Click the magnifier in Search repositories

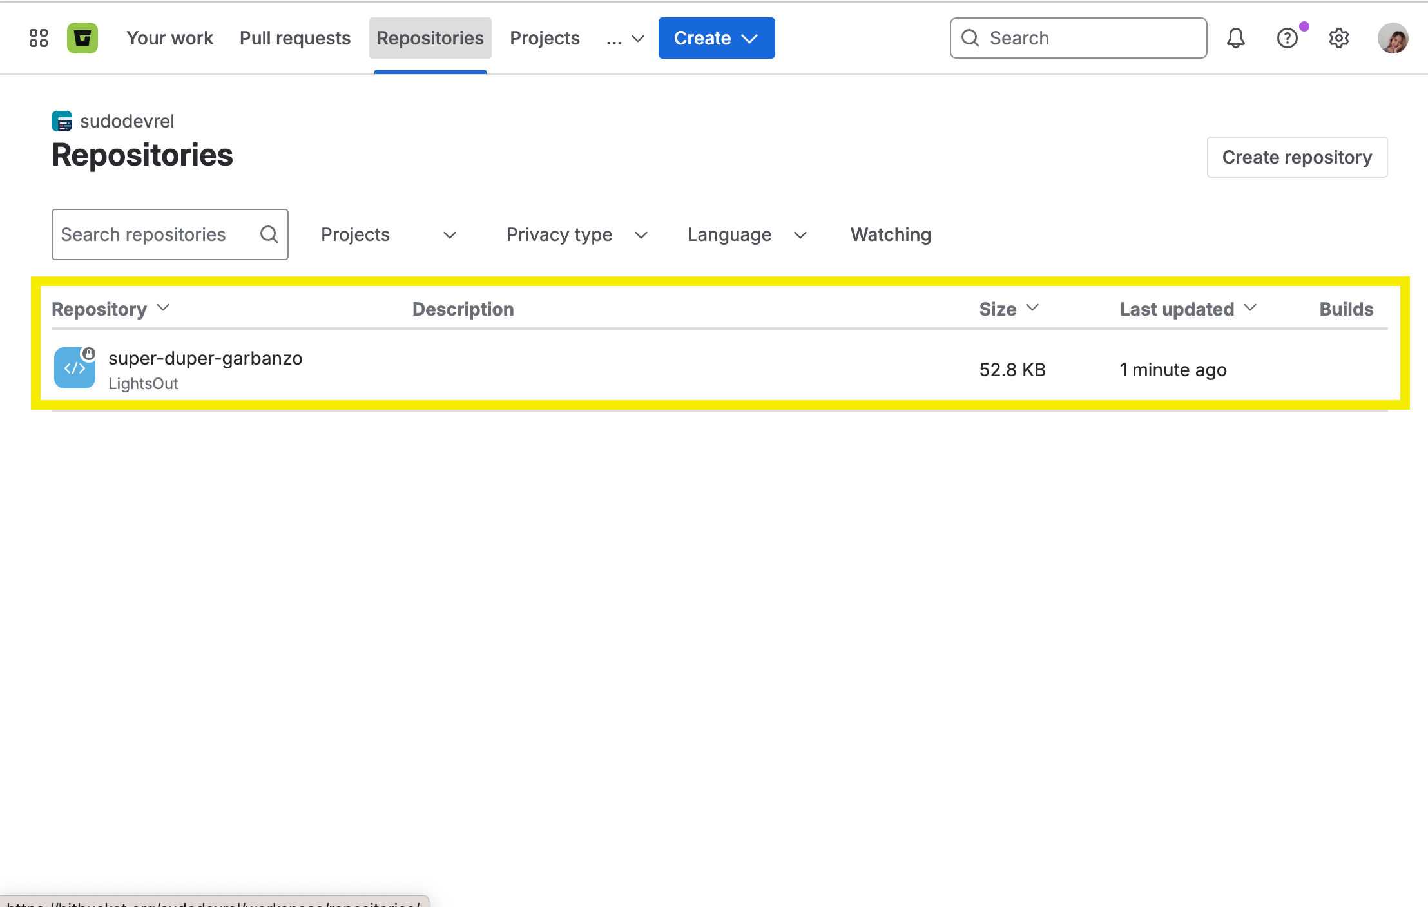[x=269, y=234]
